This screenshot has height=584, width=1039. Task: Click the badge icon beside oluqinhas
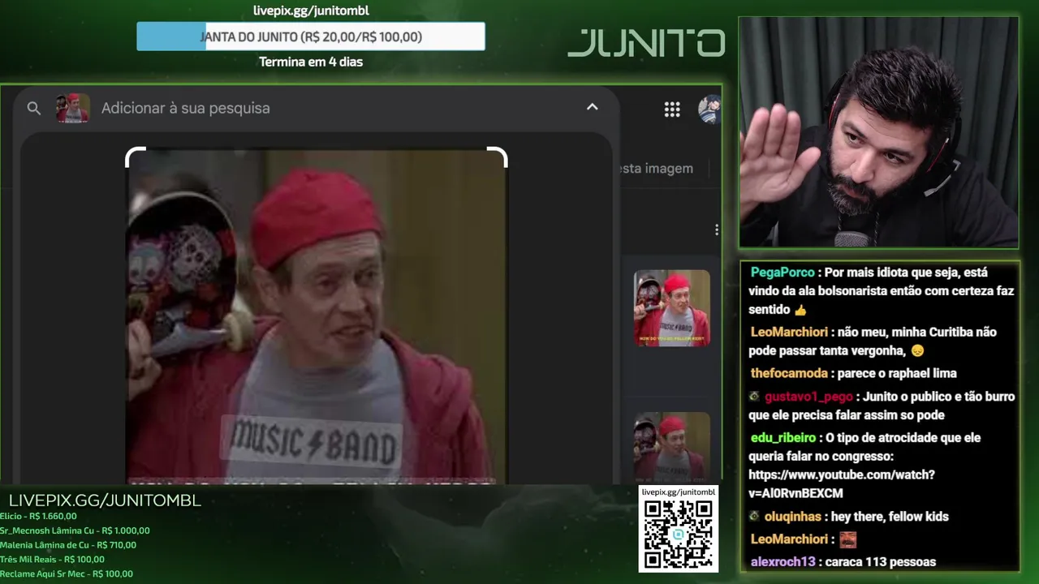[754, 516]
